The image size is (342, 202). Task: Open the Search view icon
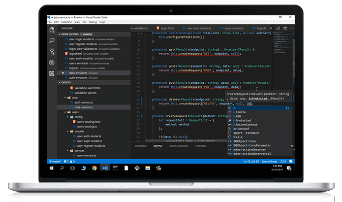pos(51,40)
